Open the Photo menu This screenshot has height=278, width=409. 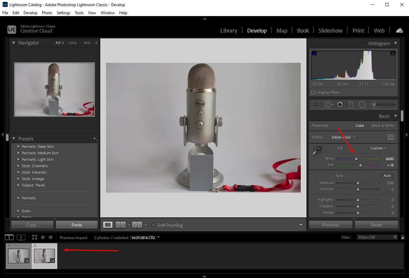(x=47, y=13)
